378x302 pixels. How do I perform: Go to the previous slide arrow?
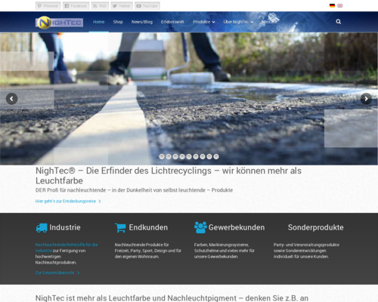pos(11,99)
